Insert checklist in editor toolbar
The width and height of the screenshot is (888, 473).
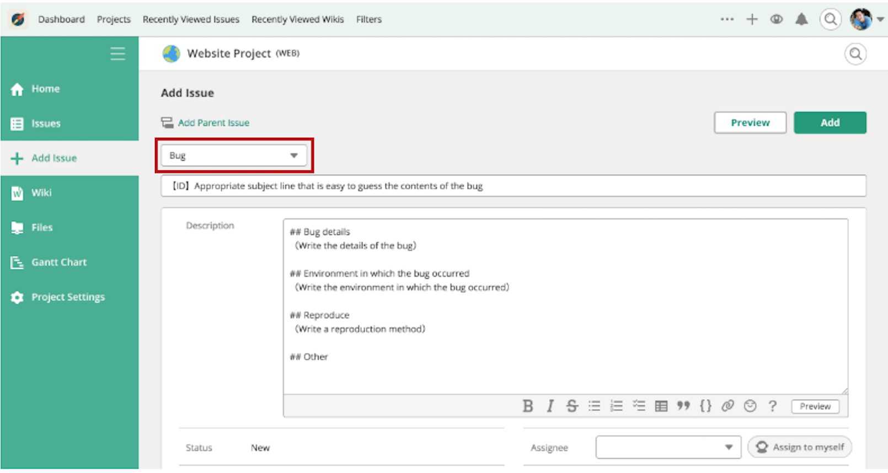[x=639, y=406]
